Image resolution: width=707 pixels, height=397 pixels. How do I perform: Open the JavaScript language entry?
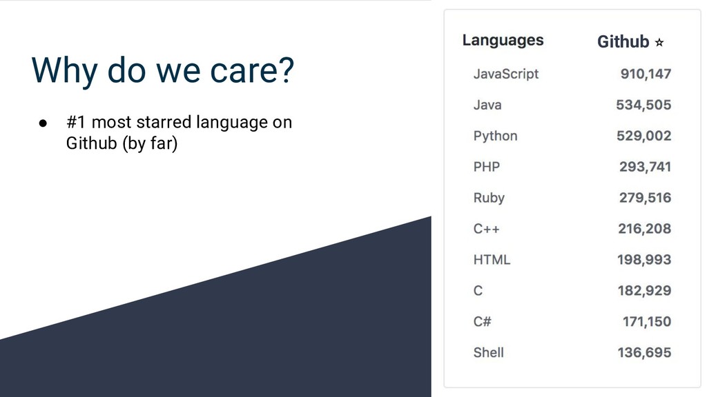pyautogui.click(x=506, y=74)
